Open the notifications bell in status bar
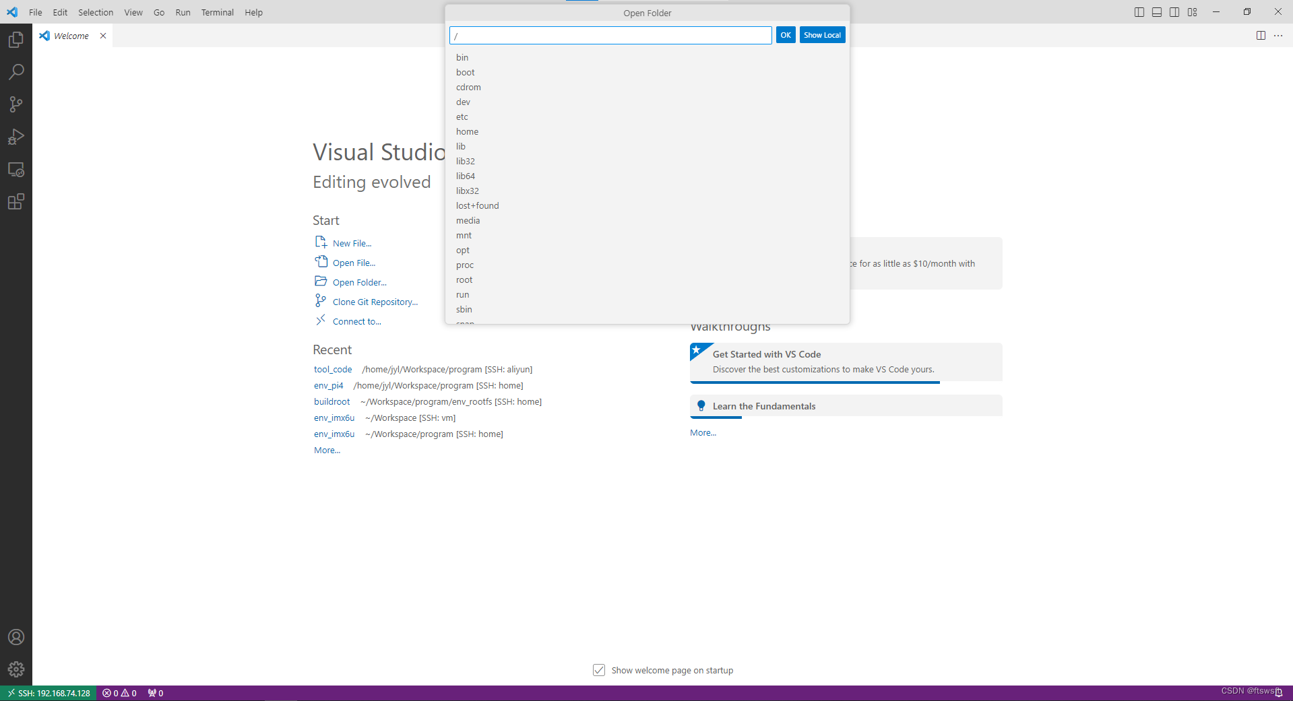Viewport: 1293px width, 701px height. click(1279, 693)
